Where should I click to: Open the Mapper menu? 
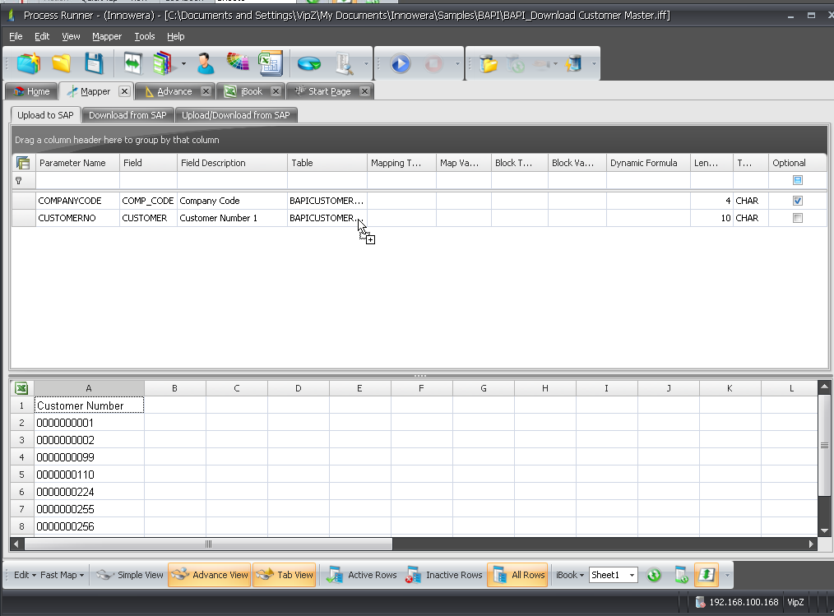(106, 36)
